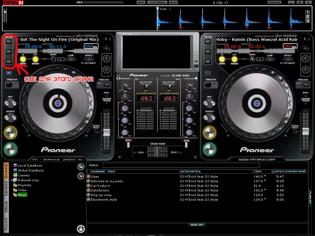Click right deck pitch slider handle
Viewport: 315px width, 236px height.
(x=306, y=132)
